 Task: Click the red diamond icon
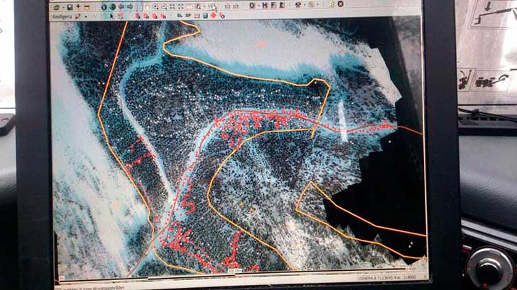pos(213,15)
